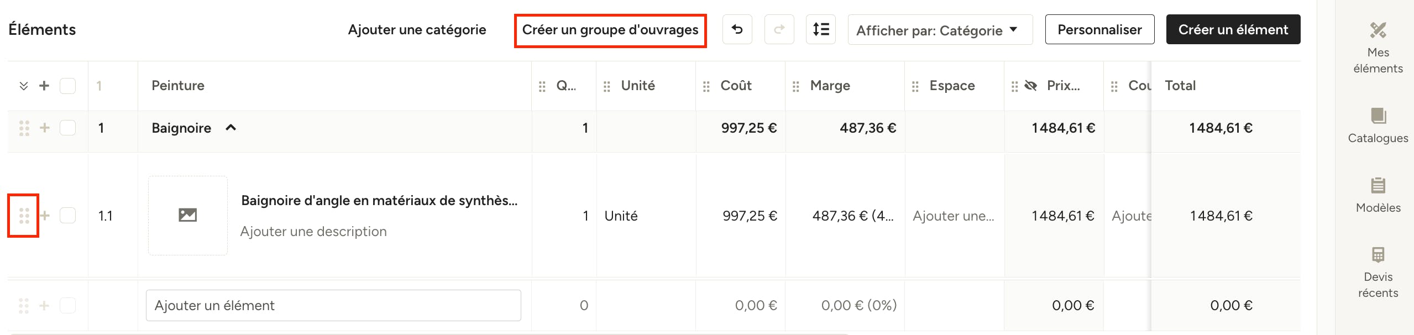Viewport: 1414px width, 335px height.
Task: Open Mes éléments sidebar icon
Action: pos(1378,30)
